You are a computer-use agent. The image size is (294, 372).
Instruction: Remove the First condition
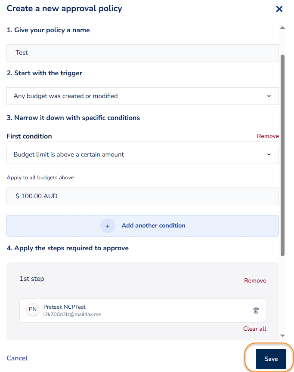[268, 136]
